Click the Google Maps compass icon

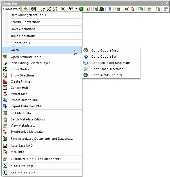pos(86,50)
